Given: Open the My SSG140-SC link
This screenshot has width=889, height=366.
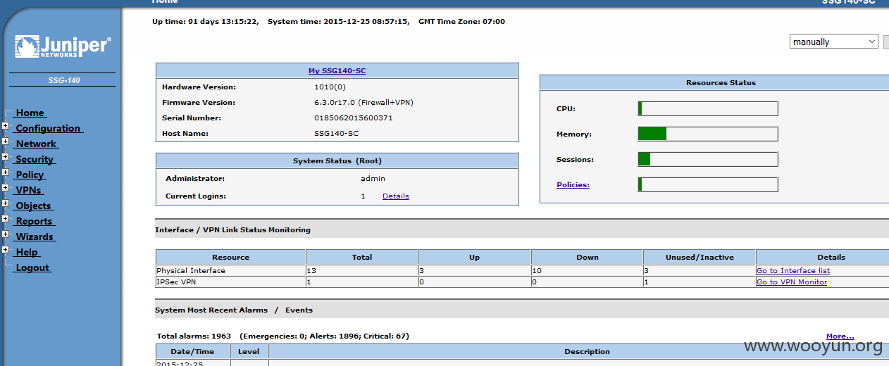Looking at the screenshot, I should click(x=337, y=71).
